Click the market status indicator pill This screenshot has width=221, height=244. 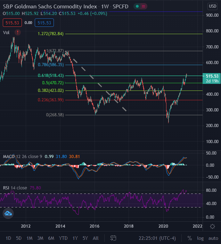[142, 6]
